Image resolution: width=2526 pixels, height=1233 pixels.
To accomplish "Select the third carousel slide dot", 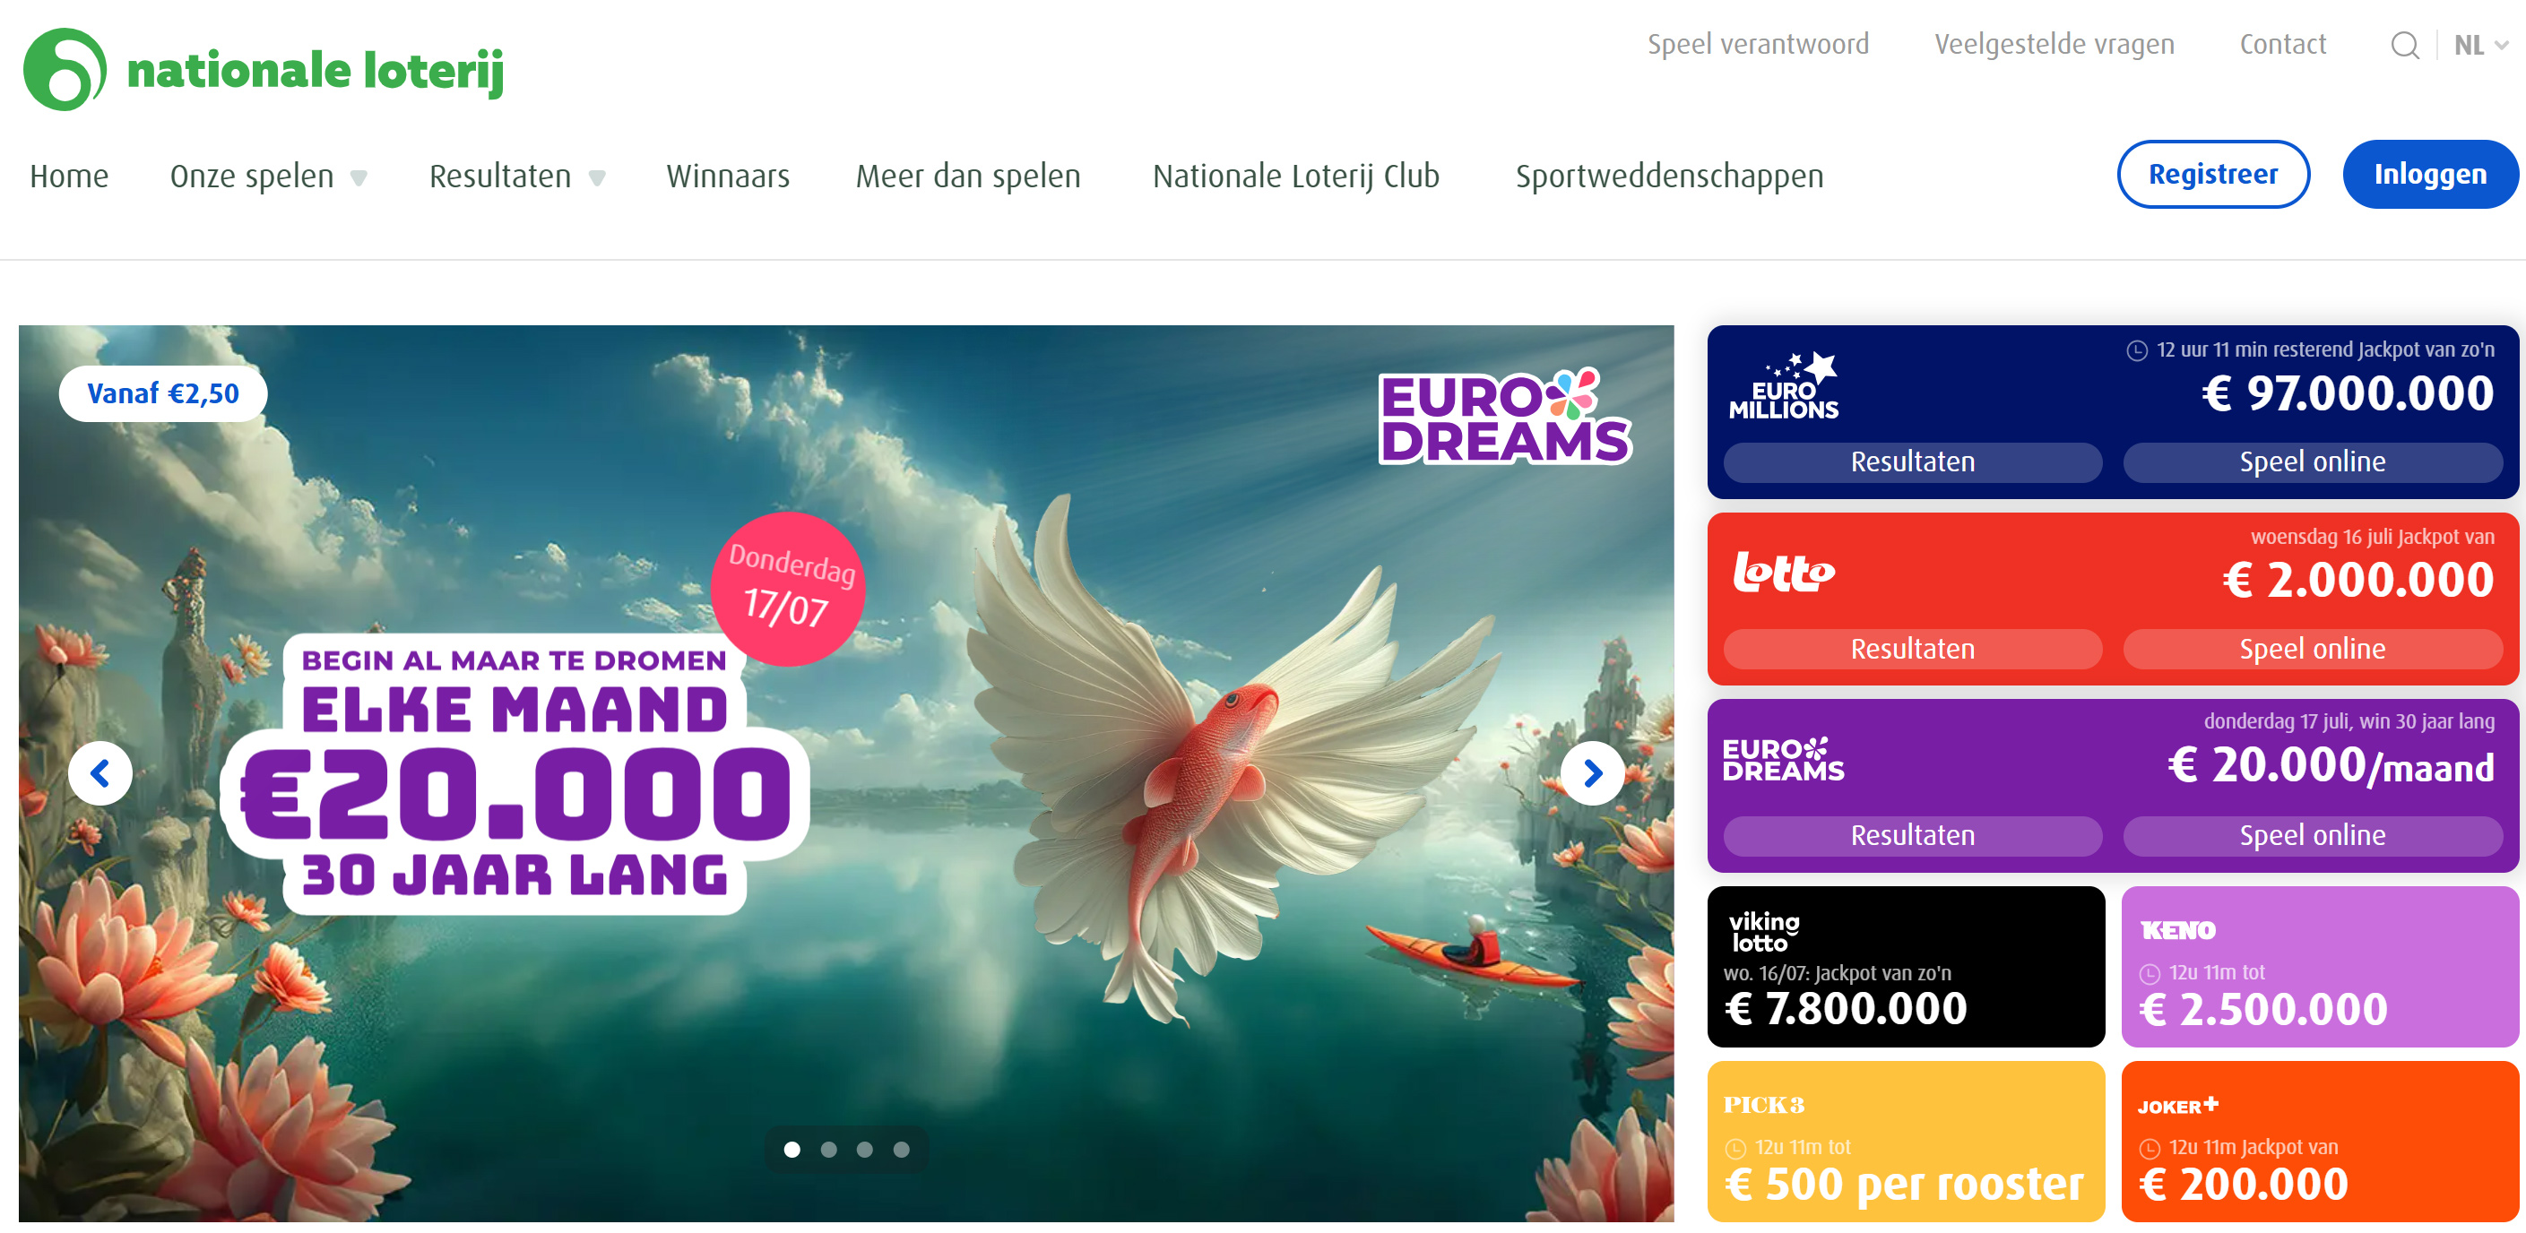I will click(865, 1149).
